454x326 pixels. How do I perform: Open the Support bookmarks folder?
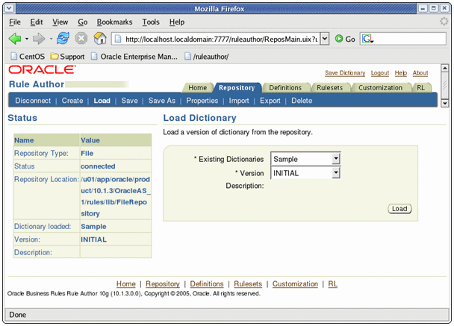67,57
